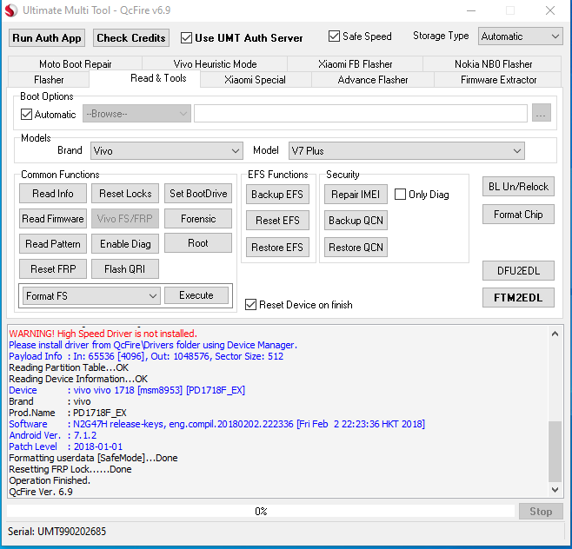Click the 'Android Ver. : 7.1.2' log line
Screen dimensions: 572x549
(52, 435)
